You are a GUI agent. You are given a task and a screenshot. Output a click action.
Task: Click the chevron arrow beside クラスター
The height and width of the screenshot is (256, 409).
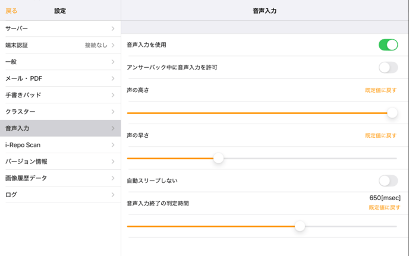tap(113, 112)
